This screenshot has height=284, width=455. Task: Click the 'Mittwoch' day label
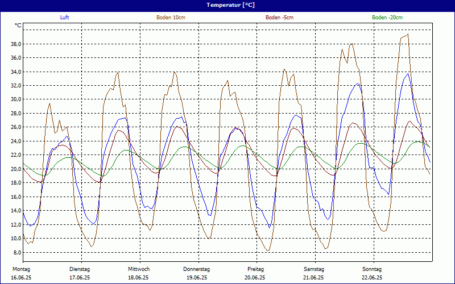click(139, 269)
